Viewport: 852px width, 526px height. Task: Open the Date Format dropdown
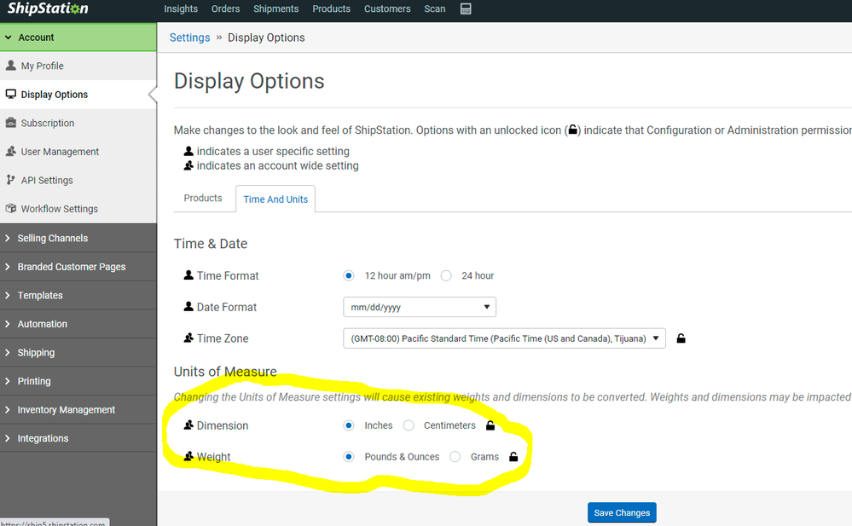click(419, 307)
